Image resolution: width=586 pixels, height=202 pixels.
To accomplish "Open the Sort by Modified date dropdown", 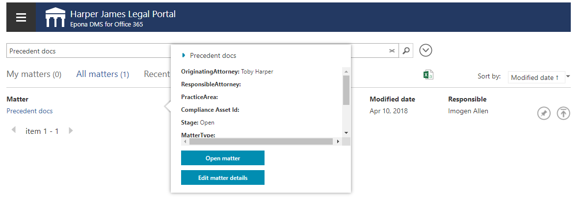I will pos(536,77).
